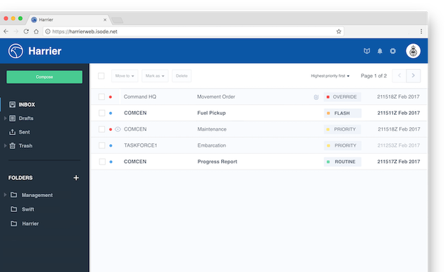Click the green Compose button
Viewport: 448px width, 272px height.
(44, 77)
